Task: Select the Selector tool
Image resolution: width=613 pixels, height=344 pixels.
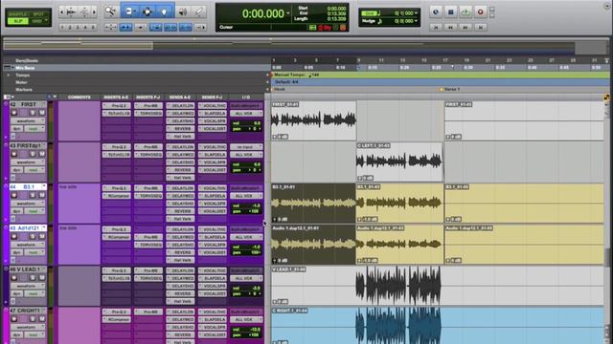Action: click(147, 11)
